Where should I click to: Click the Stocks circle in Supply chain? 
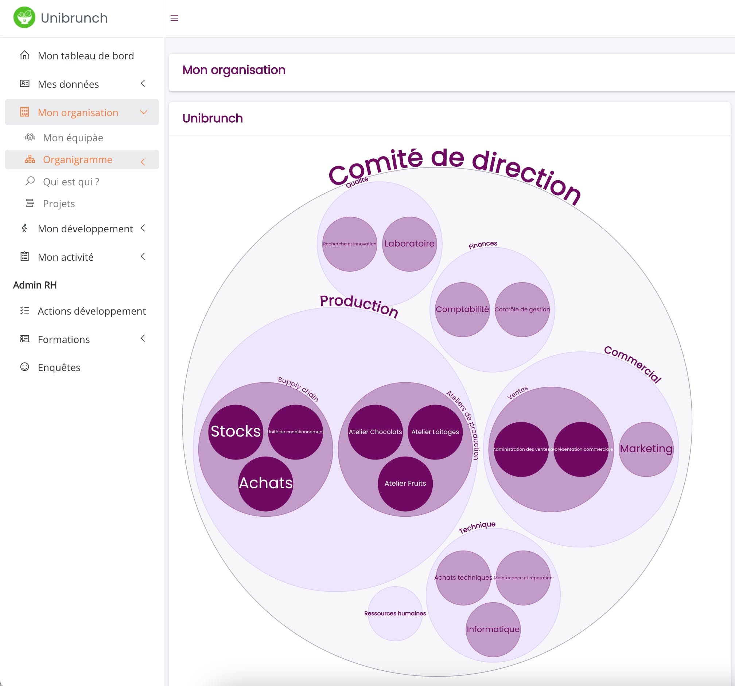pyautogui.click(x=236, y=431)
